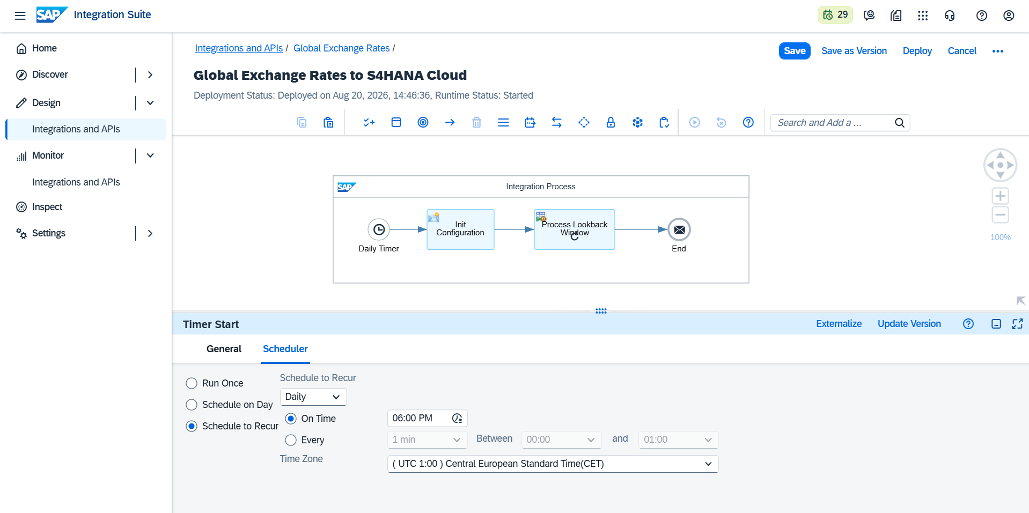
Task: Zoom out with the minus button on canvas
Action: tap(1000, 215)
